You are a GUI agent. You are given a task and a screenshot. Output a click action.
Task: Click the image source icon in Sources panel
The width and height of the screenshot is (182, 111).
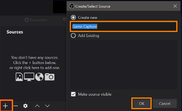click(x=19, y=77)
